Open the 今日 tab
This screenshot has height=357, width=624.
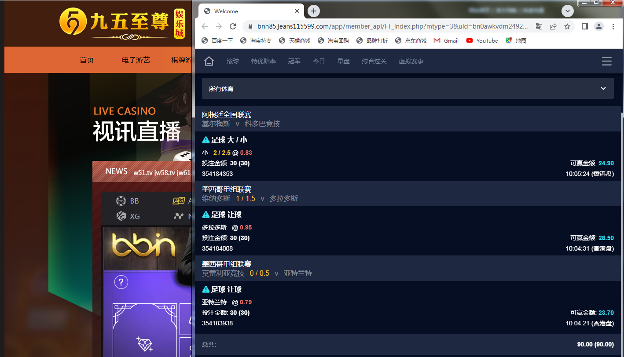319,61
